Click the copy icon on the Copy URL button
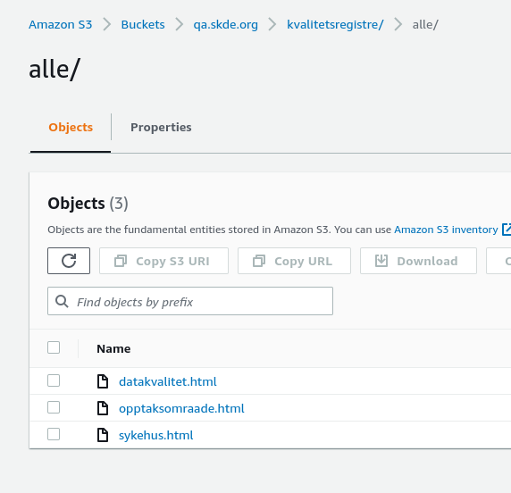511x493 pixels. coord(259,261)
